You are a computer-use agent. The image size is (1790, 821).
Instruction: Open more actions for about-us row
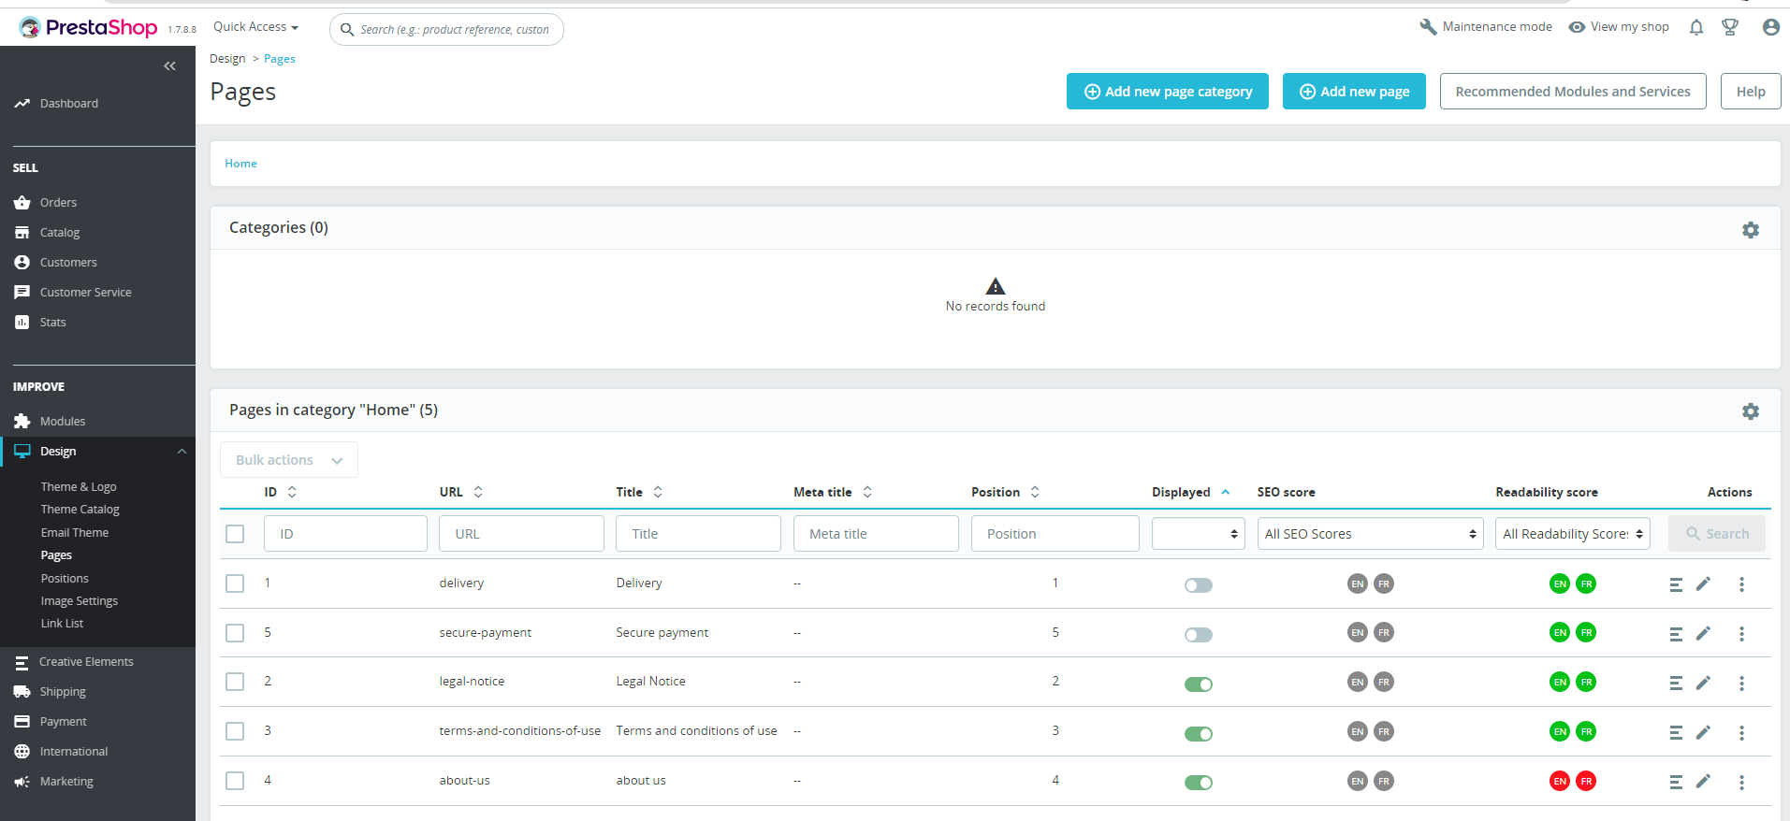(1741, 782)
